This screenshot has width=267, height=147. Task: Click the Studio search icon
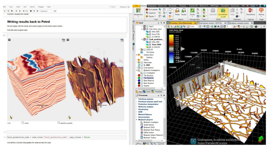pos(184,12)
